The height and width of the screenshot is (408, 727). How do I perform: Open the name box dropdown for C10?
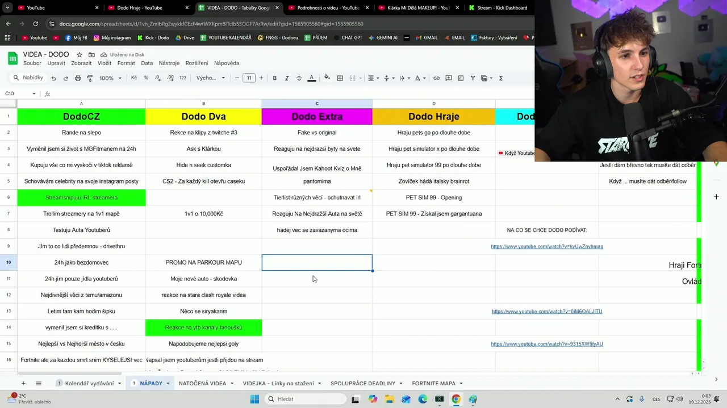pos(34,93)
